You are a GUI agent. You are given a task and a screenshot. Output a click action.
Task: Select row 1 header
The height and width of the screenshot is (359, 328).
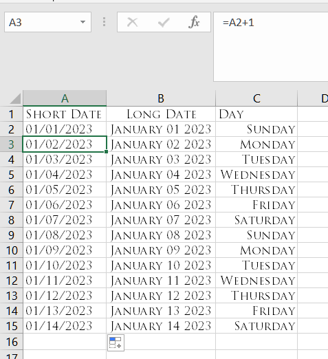click(11, 114)
